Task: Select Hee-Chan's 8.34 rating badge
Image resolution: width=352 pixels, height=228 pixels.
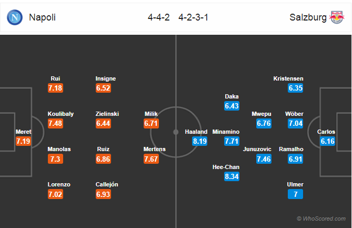Action: coord(232,176)
